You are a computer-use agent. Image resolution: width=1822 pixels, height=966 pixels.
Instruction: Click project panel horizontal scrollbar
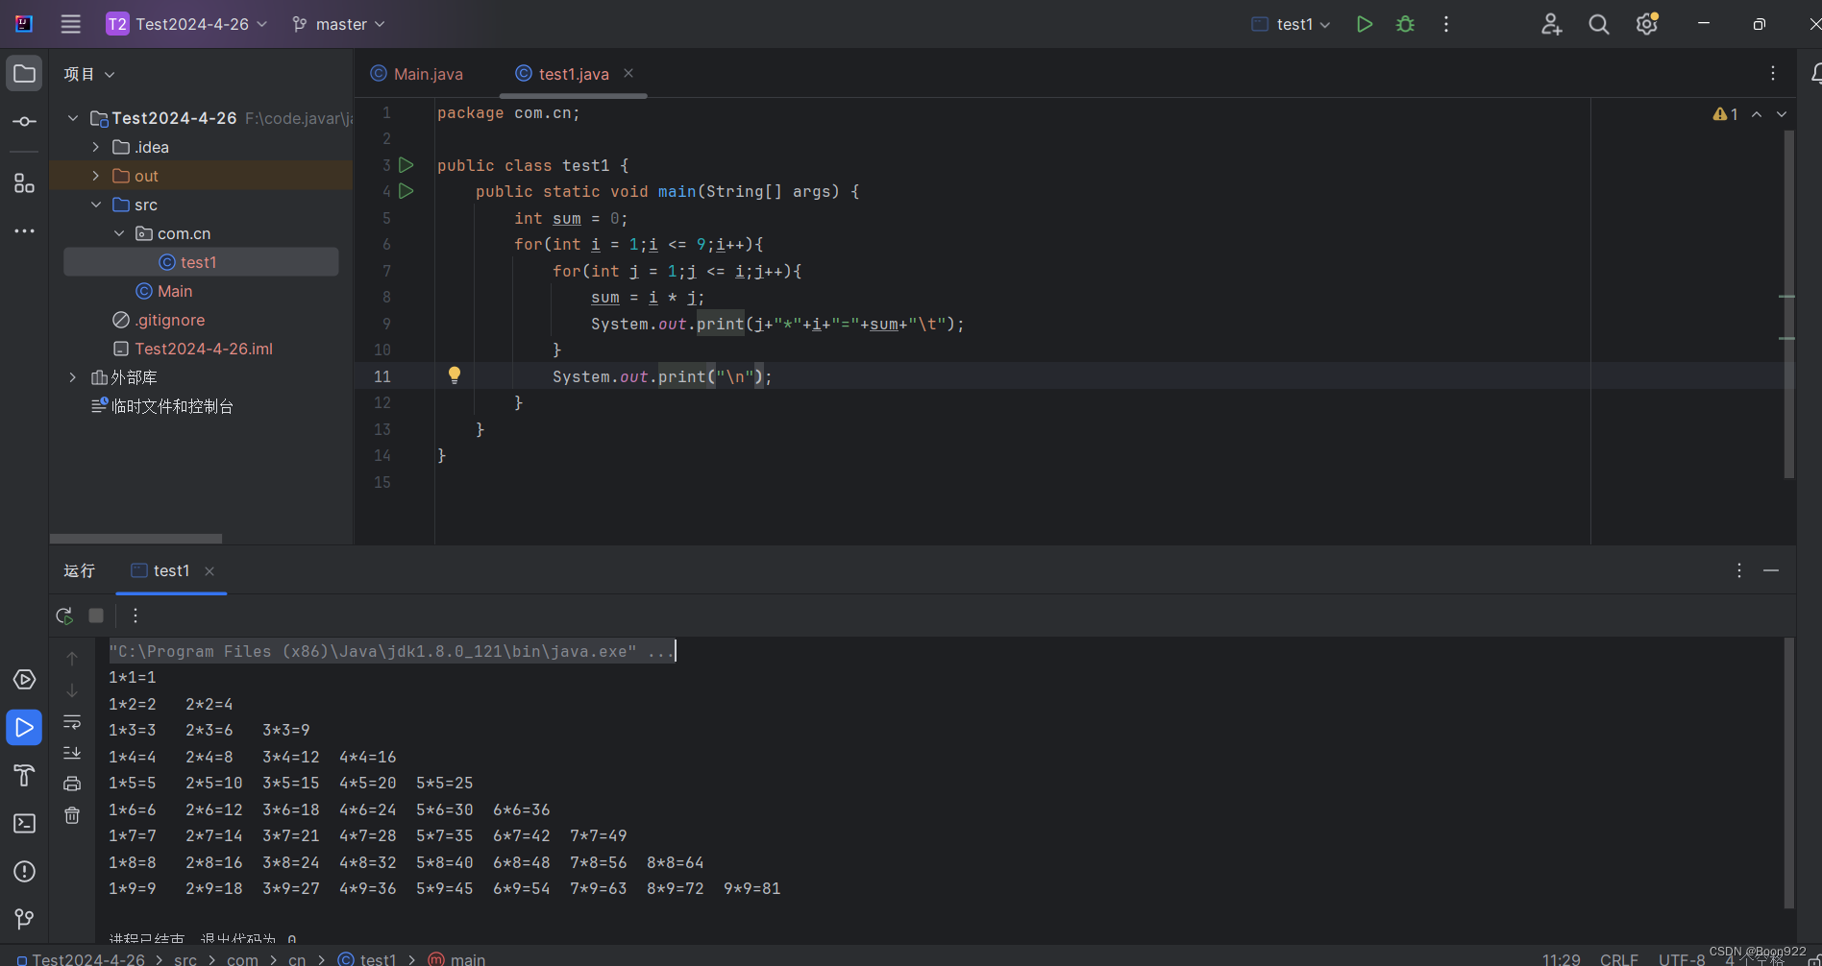pyautogui.click(x=135, y=539)
